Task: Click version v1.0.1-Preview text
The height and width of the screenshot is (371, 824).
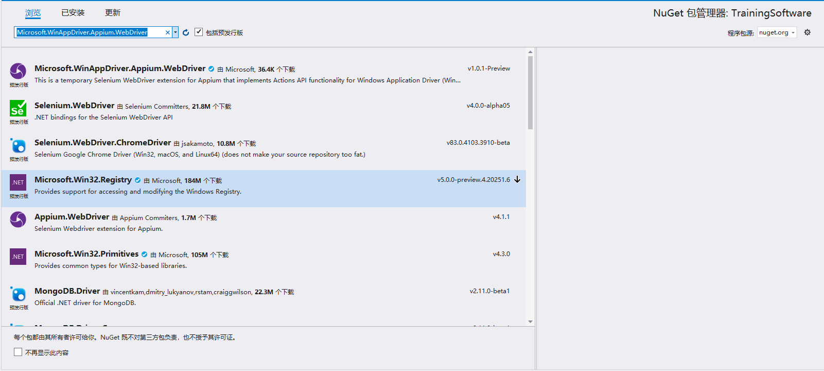Action: click(489, 69)
